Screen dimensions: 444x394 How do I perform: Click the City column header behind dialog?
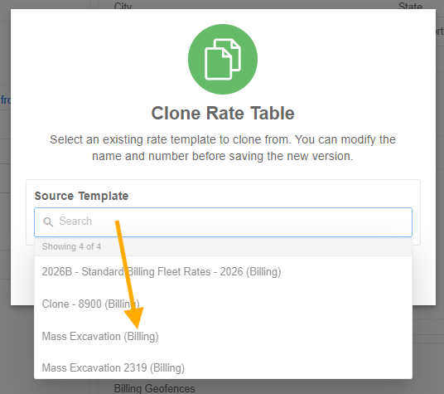coord(123,6)
